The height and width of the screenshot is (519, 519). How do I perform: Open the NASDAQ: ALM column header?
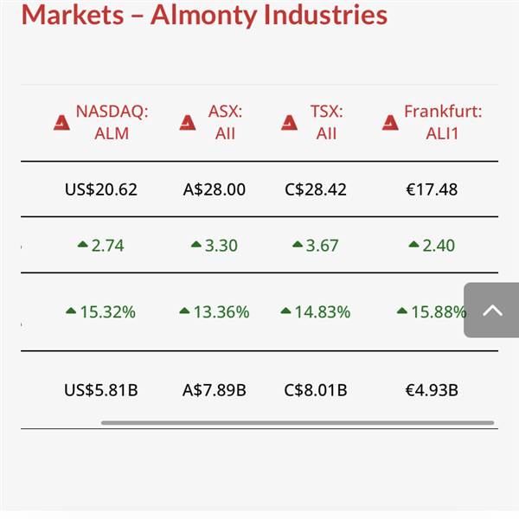point(112,122)
